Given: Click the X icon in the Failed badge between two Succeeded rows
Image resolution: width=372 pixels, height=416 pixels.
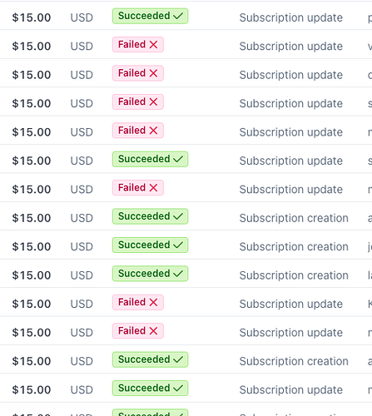Looking at the screenshot, I should [153, 187].
